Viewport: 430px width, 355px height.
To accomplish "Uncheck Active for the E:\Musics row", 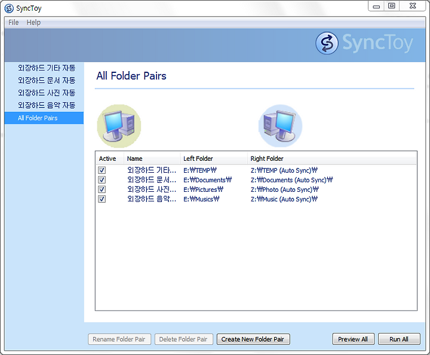I will pyautogui.click(x=102, y=199).
